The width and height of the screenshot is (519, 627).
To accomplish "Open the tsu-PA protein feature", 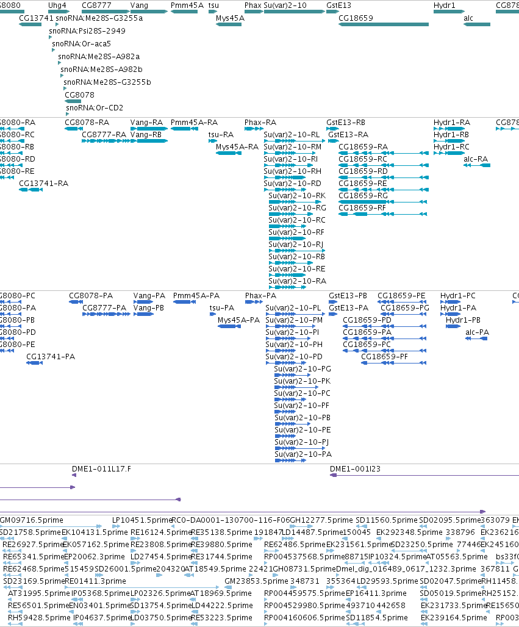I will 213,314.
